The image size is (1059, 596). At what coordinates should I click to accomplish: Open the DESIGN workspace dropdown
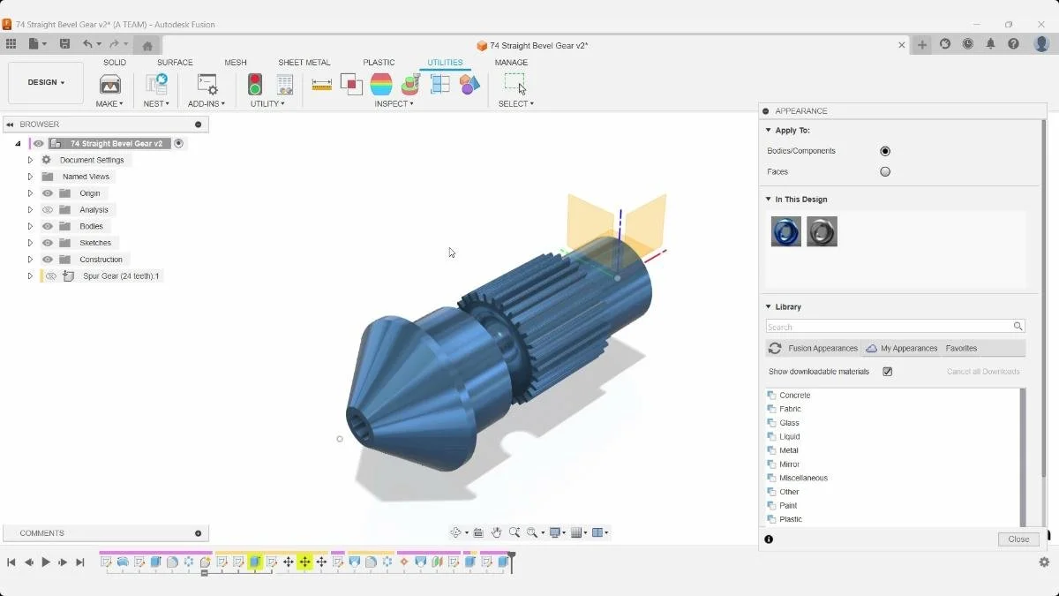click(46, 83)
